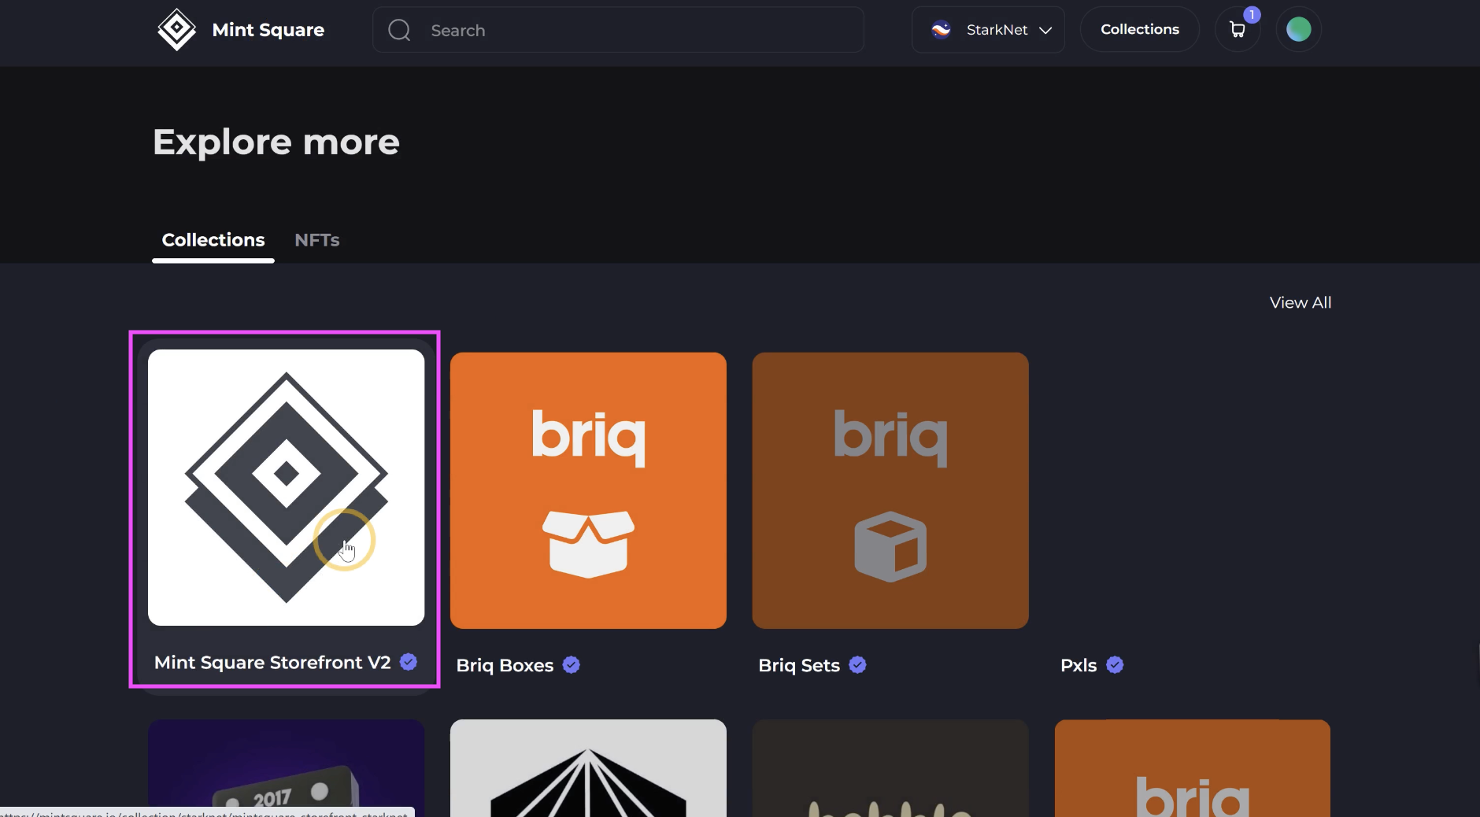Open the Briq Boxes collection thumbnail
Screen dimensions: 1480x817
coord(588,490)
